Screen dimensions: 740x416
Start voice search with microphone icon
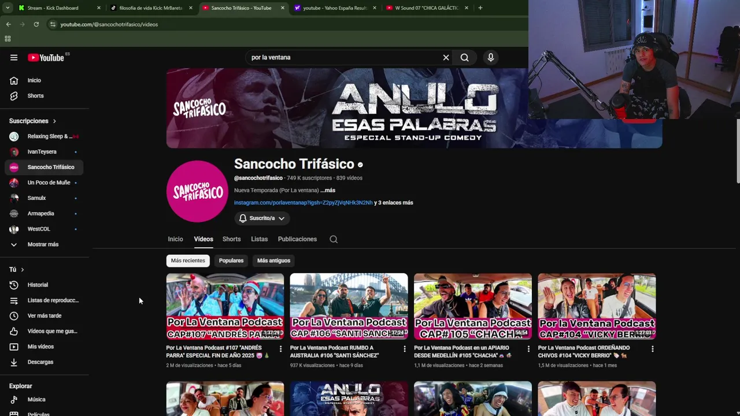(x=491, y=57)
